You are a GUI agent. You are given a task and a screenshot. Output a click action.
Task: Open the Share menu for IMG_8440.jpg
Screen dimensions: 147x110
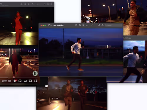[x=87, y=25]
